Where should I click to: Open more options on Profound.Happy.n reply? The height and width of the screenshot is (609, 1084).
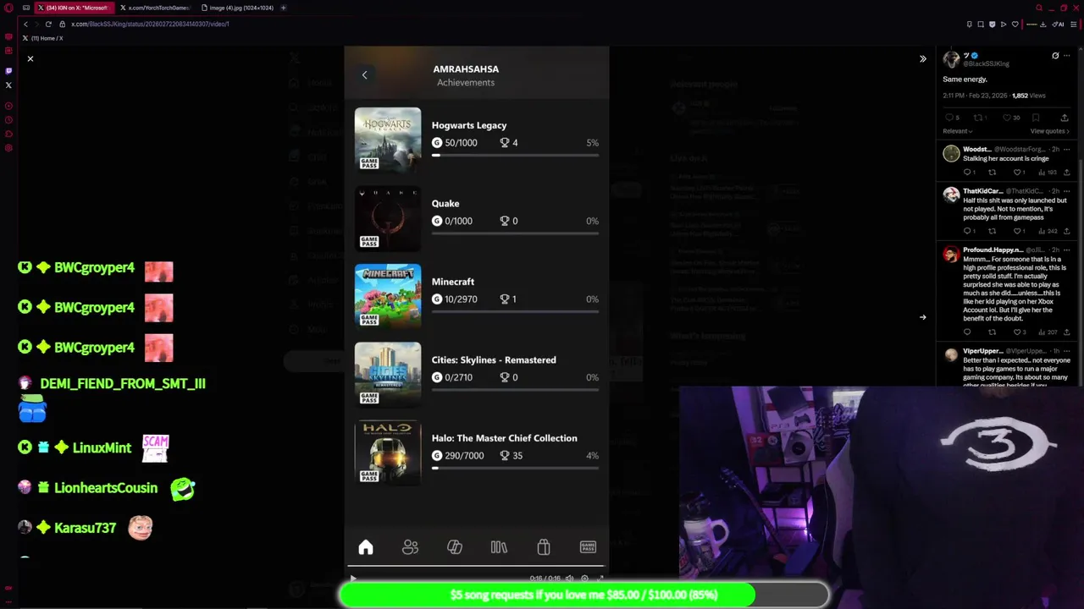point(1067,250)
